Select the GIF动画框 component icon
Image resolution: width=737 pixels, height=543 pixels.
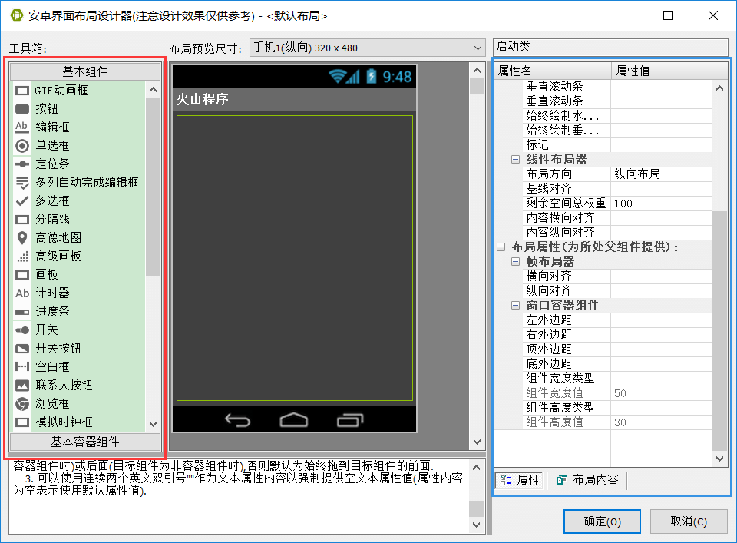click(x=22, y=91)
